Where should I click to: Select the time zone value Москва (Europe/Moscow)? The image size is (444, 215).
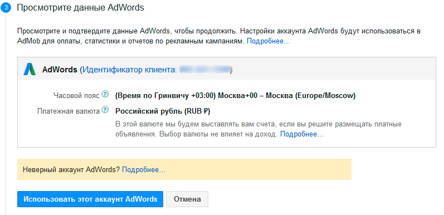[x=235, y=96]
